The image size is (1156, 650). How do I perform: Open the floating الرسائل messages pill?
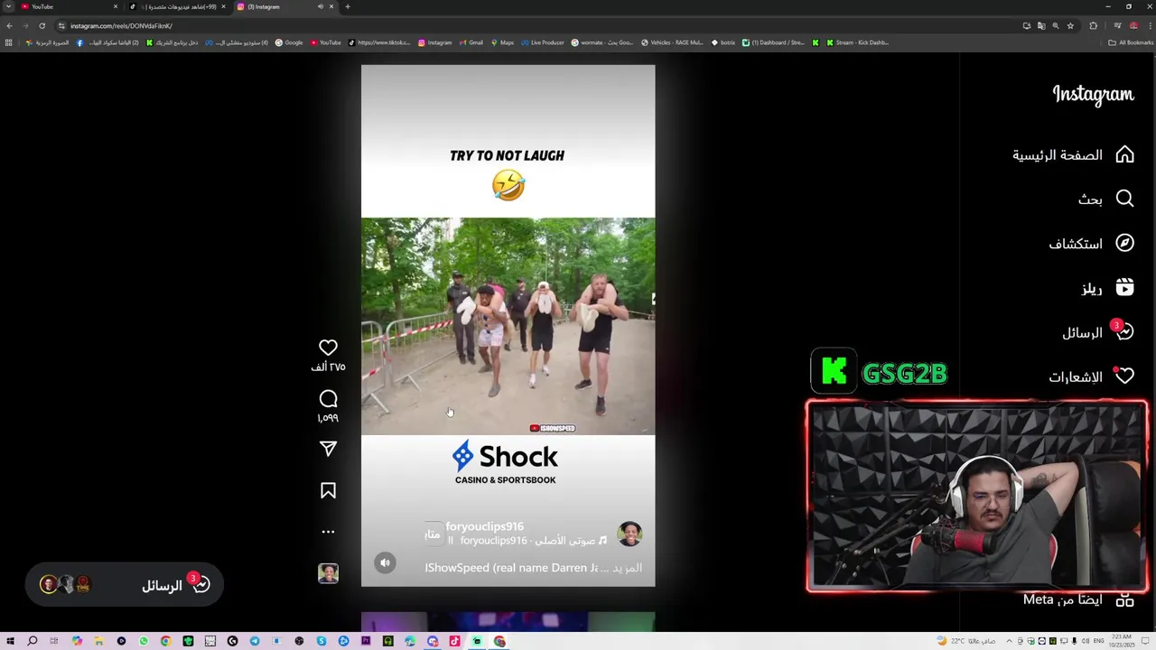pos(125,585)
